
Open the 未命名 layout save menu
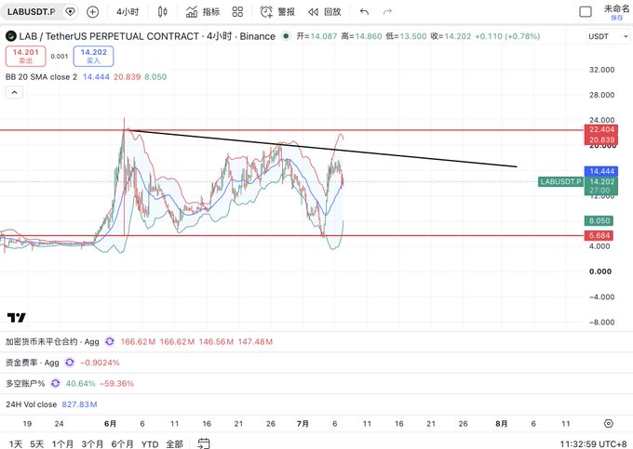click(x=616, y=12)
